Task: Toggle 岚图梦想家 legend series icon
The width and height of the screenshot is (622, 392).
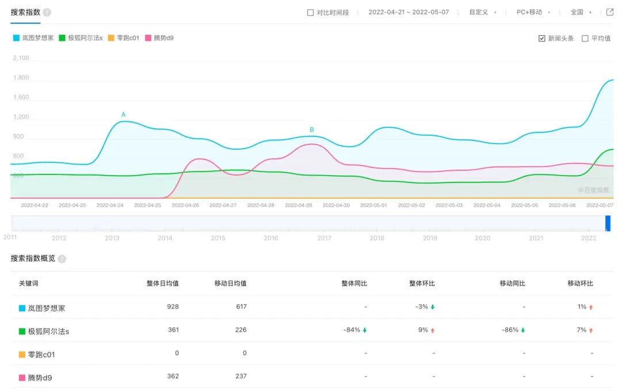Action: point(16,38)
